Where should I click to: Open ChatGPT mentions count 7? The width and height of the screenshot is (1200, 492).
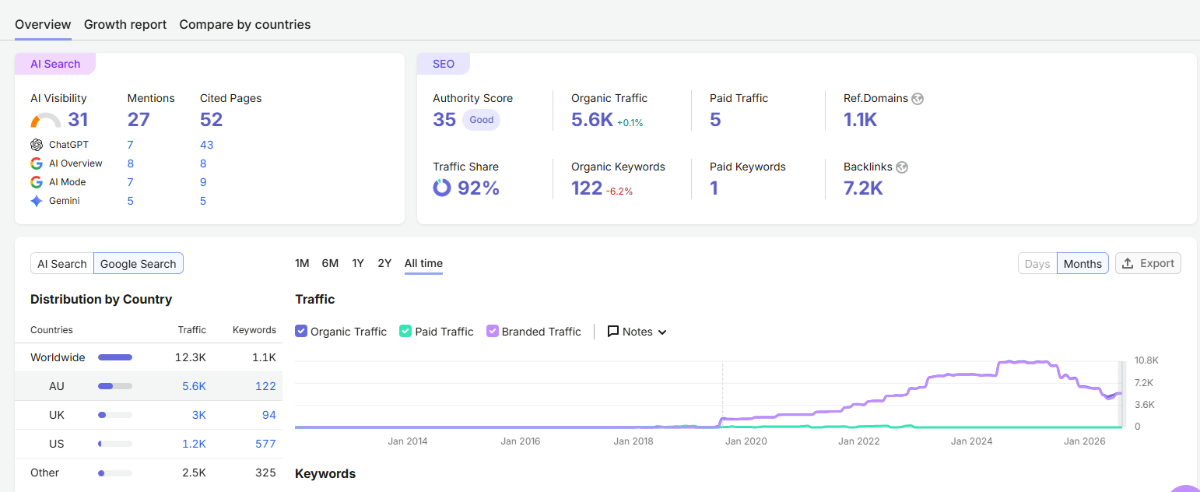131,145
